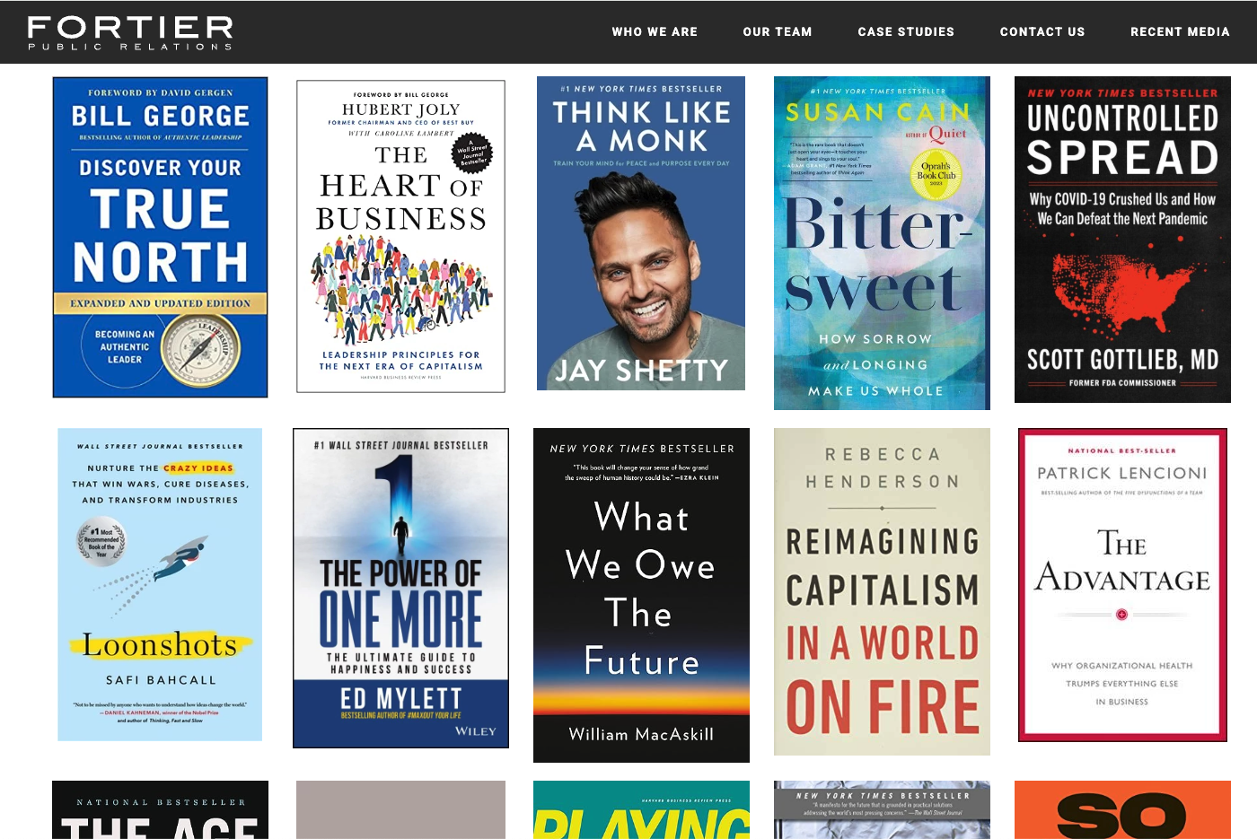Select The Power of One More cover
Screen dimensions: 1257x839
400,588
